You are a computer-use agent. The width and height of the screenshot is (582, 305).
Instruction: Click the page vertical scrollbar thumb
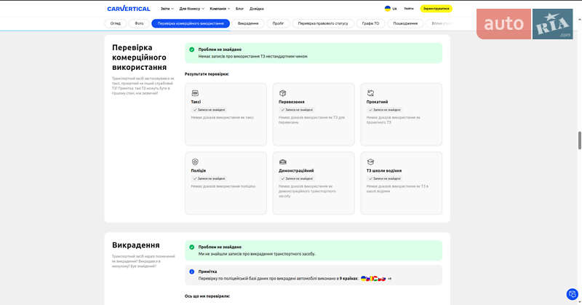tap(579, 140)
